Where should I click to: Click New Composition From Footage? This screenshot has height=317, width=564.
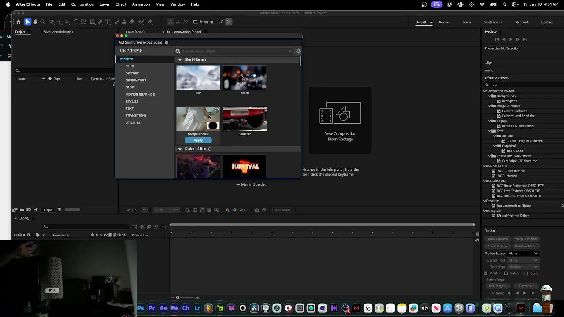tap(340, 120)
